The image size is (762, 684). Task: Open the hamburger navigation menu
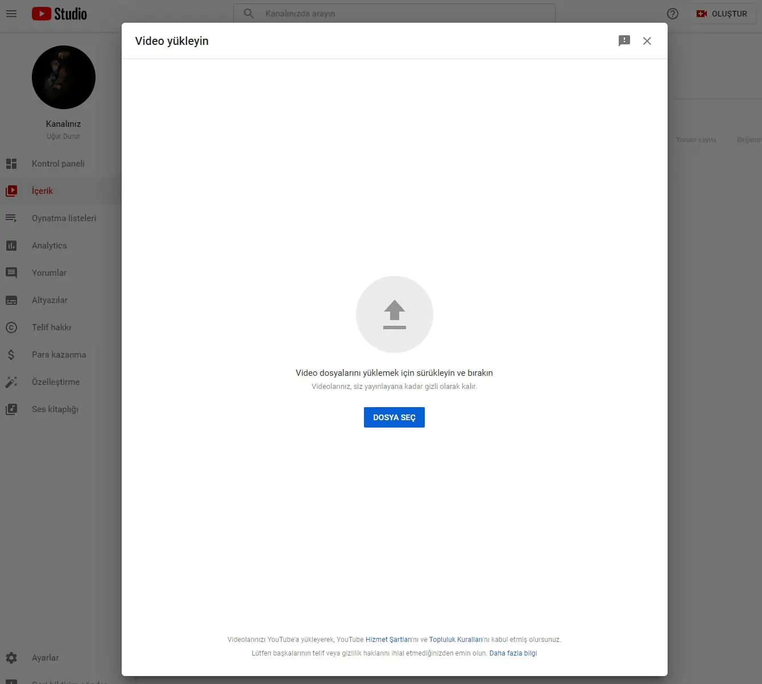click(11, 14)
